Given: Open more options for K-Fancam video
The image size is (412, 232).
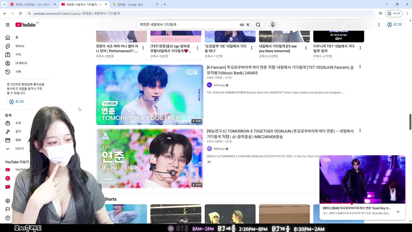Looking at the screenshot, I should pyautogui.click(x=360, y=67).
